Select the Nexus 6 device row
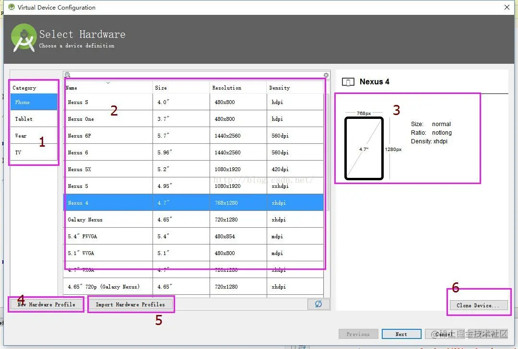Viewport: 518px width, 349px height. [193, 152]
